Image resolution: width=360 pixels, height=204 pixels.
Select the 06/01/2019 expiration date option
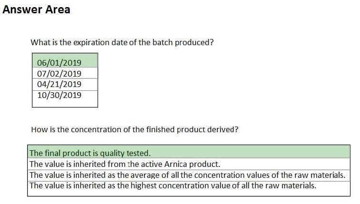coord(65,60)
